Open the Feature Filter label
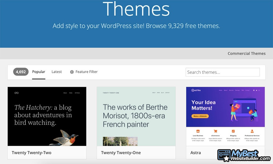This screenshot has height=164, width=273. tap(87, 72)
